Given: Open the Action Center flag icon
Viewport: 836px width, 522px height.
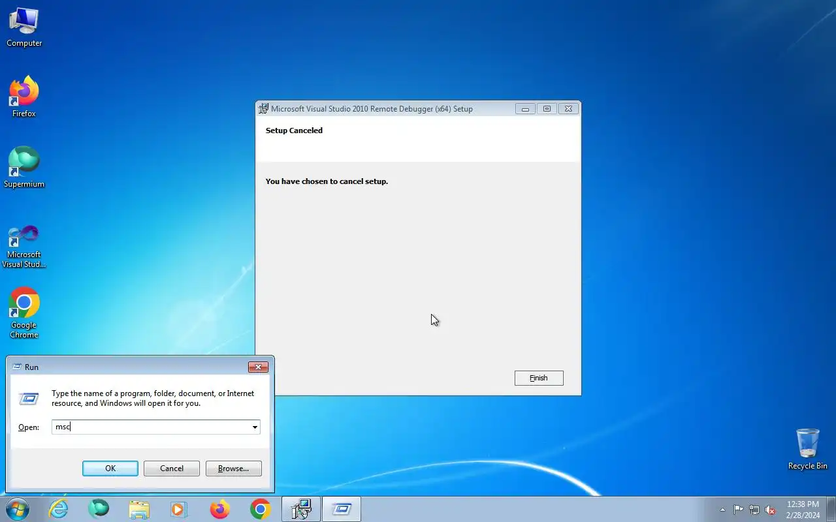Looking at the screenshot, I should tap(738, 510).
